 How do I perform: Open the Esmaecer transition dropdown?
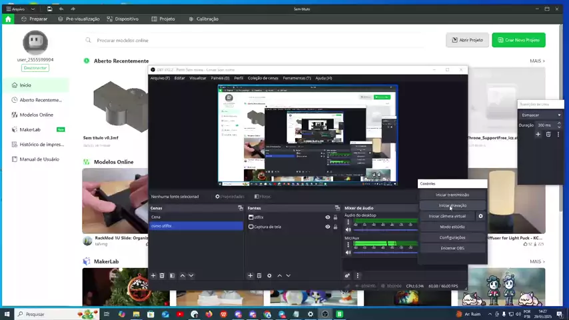(x=541, y=115)
